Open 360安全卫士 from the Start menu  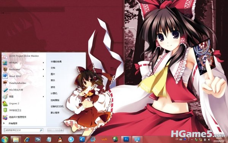24,110
